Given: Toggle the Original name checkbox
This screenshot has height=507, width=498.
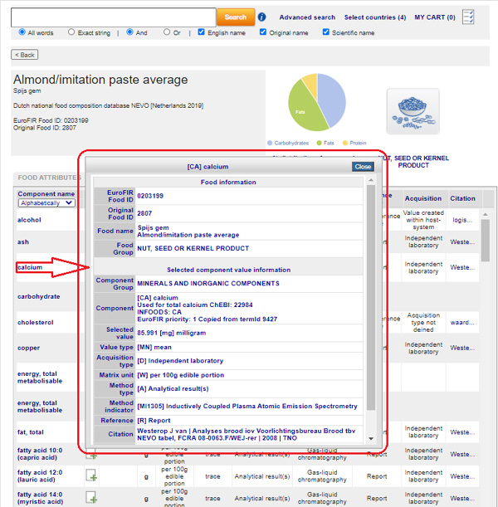Looking at the screenshot, I should (x=263, y=33).
